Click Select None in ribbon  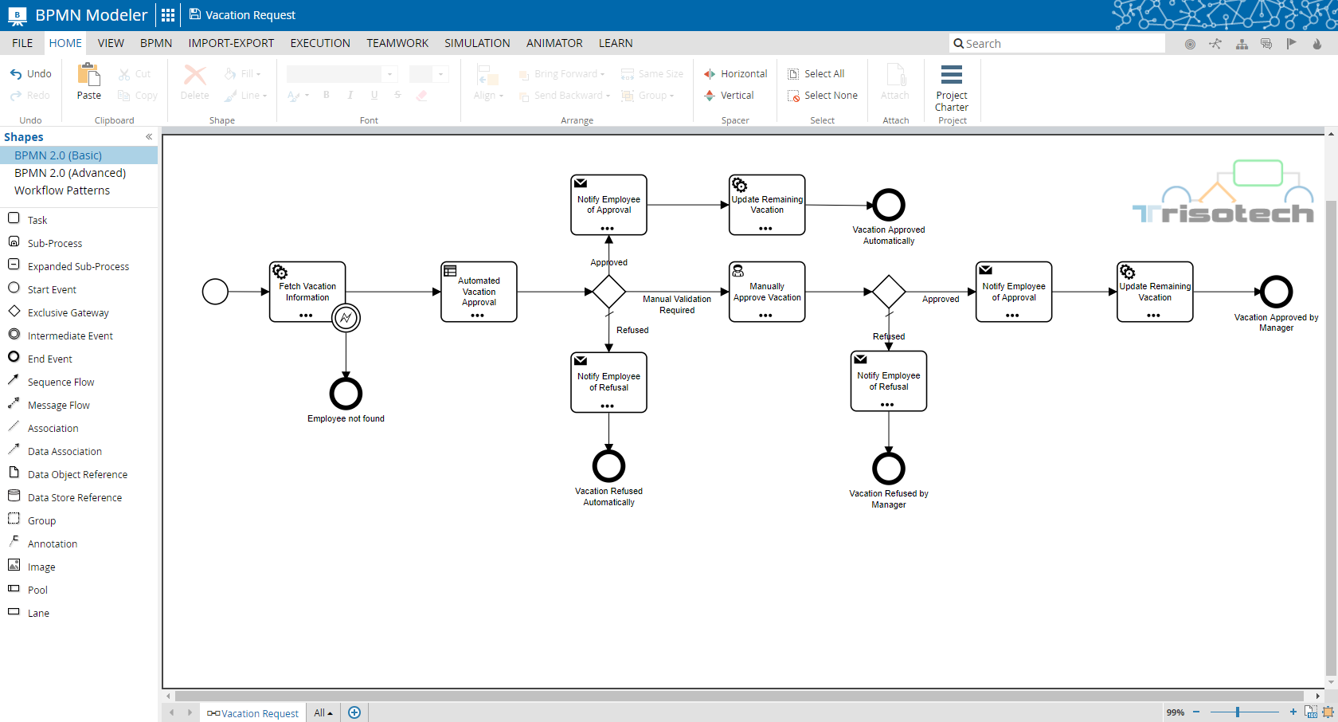[x=822, y=96]
